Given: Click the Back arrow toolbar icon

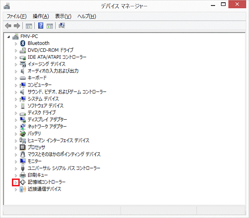Looking at the screenshot, I should pos(8,26).
